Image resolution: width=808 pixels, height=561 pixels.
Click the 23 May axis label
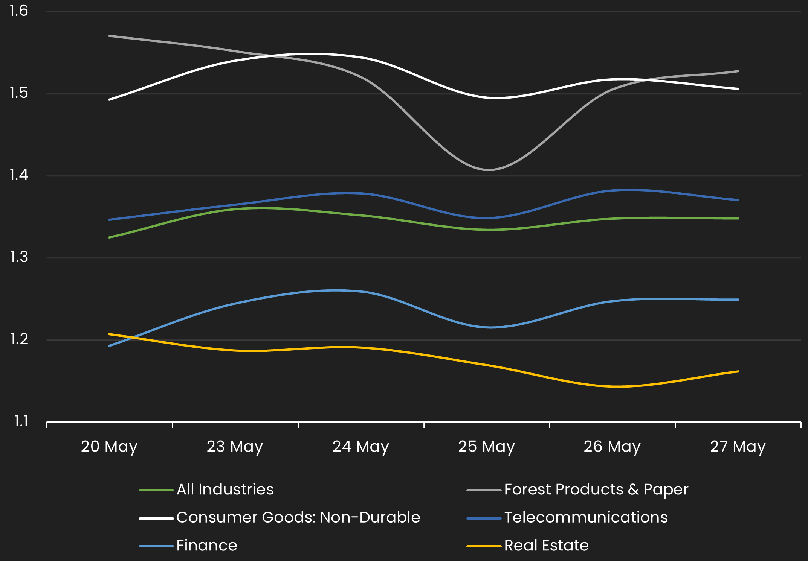tap(235, 447)
